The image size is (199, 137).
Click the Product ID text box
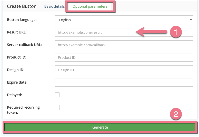[124, 58]
